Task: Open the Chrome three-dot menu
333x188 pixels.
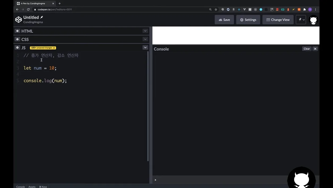Action: pos(315,10)
